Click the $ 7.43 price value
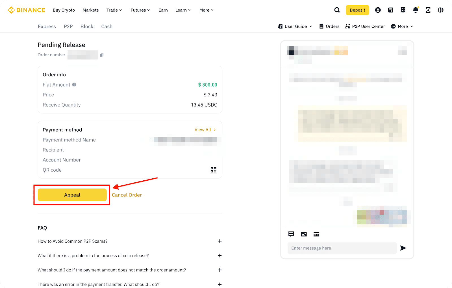The image size is (452, 288). pos(210,95)
